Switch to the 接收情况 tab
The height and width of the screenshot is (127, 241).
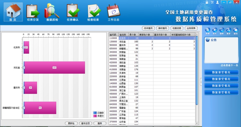point(163,28)
